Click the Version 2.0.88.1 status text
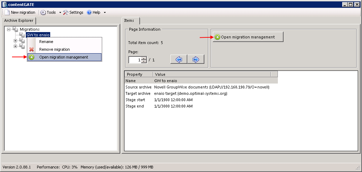This screenshot has width=362, height=172. coord(17,167)
